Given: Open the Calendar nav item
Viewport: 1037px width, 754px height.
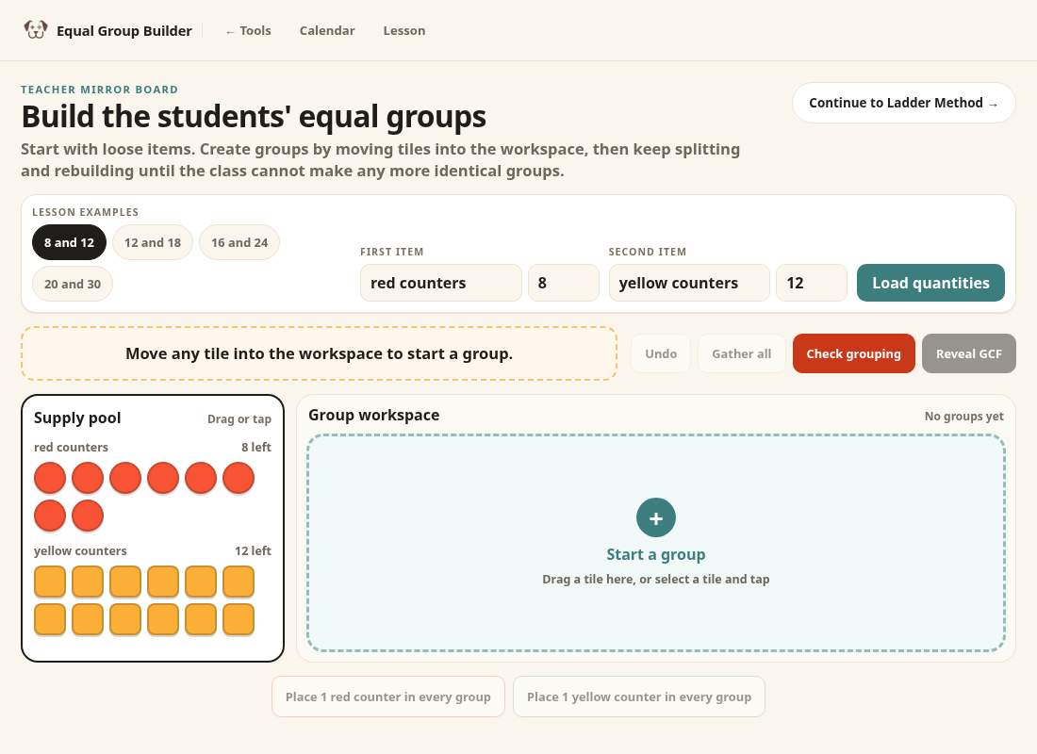Looking at the screenshot, I should point(327,30).
